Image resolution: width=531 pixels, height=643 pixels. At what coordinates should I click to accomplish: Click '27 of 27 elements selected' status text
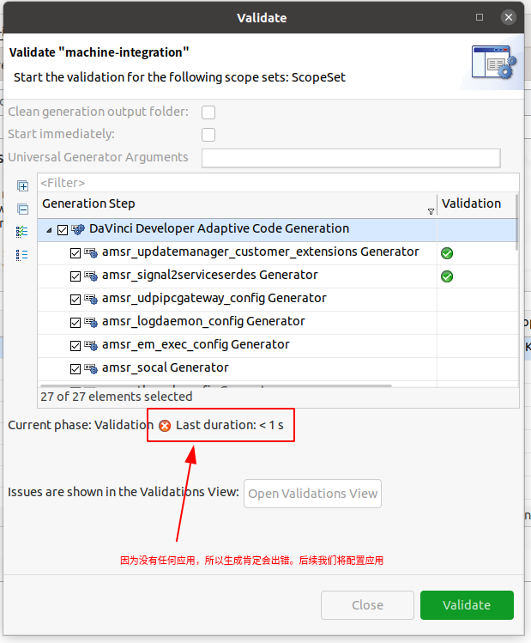[117, 397]
